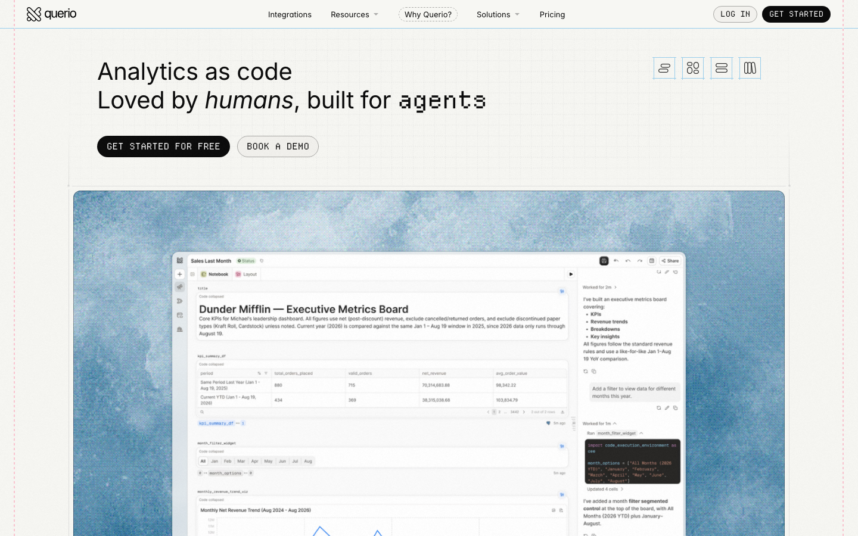
Task: Click the save icon in demo top bar
Action: 604,261
